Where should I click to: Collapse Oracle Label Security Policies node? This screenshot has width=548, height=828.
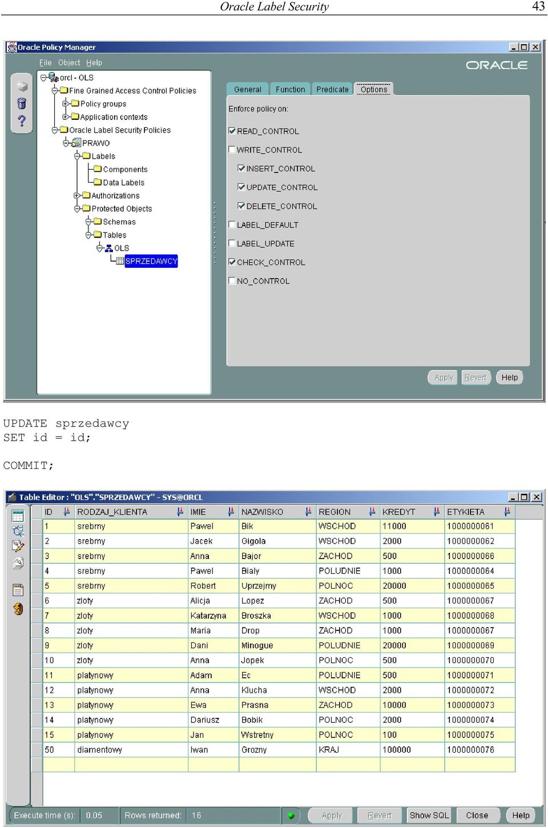[55, 130]
